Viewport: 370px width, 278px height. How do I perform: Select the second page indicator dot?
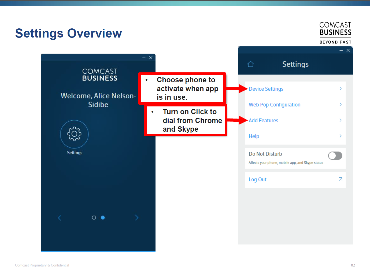(103, 218)
